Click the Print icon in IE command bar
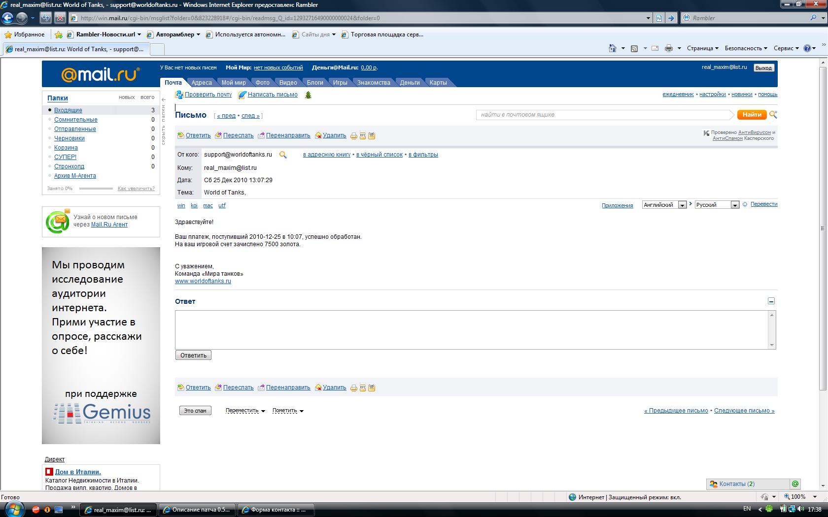Image resolution: width=828 pixels, height=517 pixels. [x=669, y=48]
